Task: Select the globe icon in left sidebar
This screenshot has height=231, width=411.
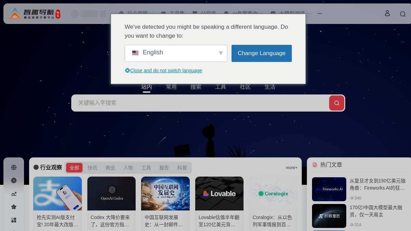Action: click(x=14, y=167)
